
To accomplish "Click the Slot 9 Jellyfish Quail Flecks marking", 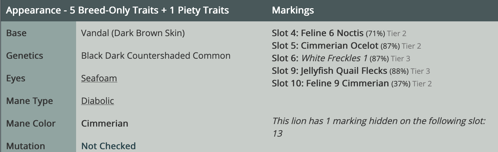I will point(329,71).
